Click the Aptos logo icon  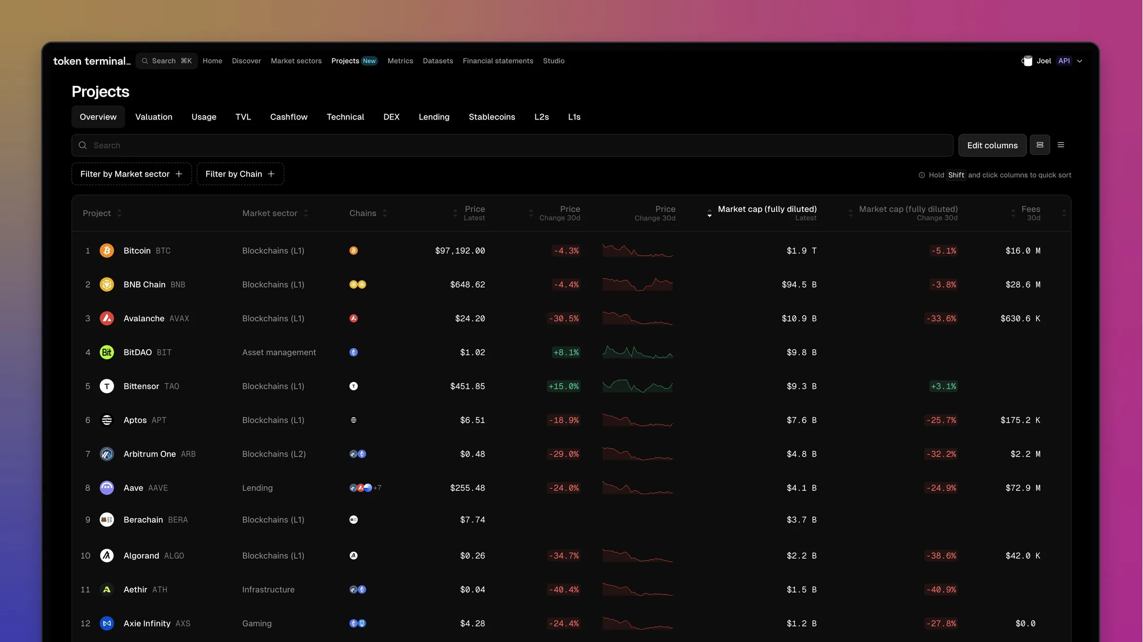coord(106,420)
